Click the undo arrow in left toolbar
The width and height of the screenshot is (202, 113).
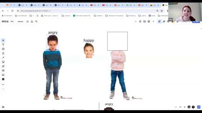coord(3,85)
